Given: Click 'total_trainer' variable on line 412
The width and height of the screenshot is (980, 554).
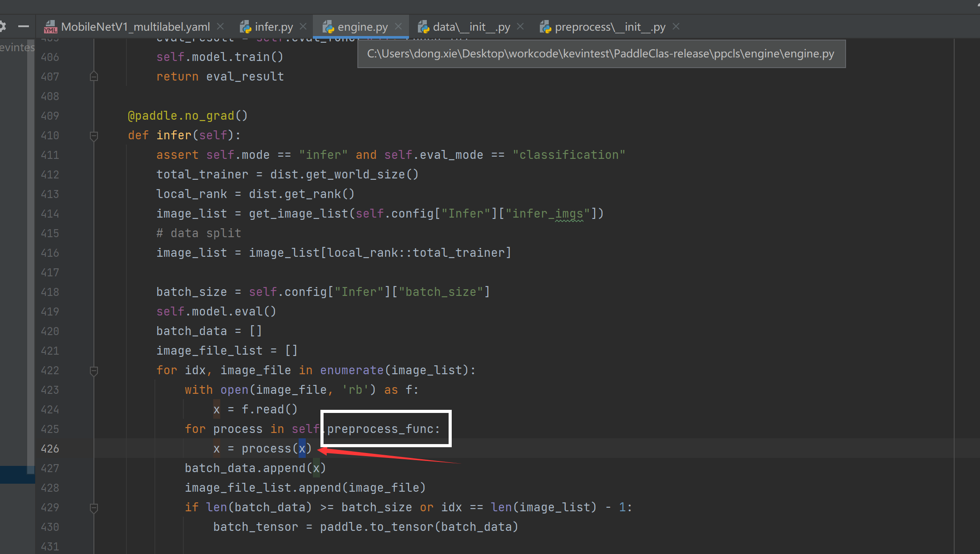Looking at the screenshot, I should click(202, 174).
